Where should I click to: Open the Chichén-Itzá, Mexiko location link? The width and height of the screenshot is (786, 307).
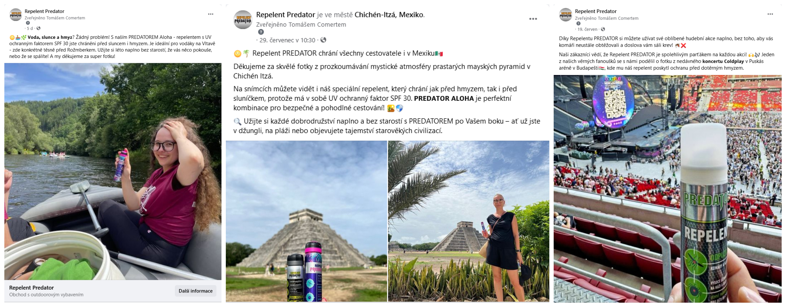pyautogui.click(x=389, y=15)
